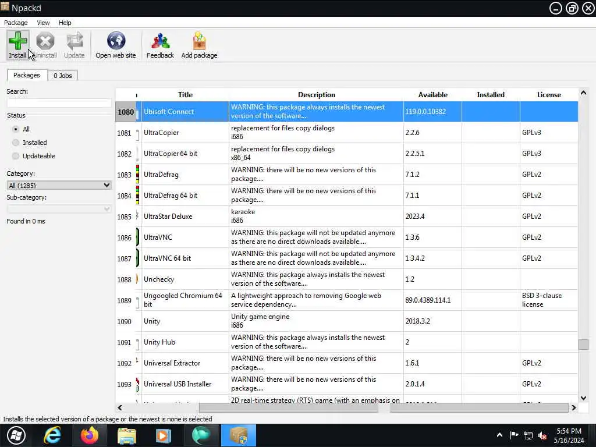This screenshot has height=447, width=596.
Task: Open File Explorer taskbar icon
Action: pyautogui.click(x=126, y=435)
